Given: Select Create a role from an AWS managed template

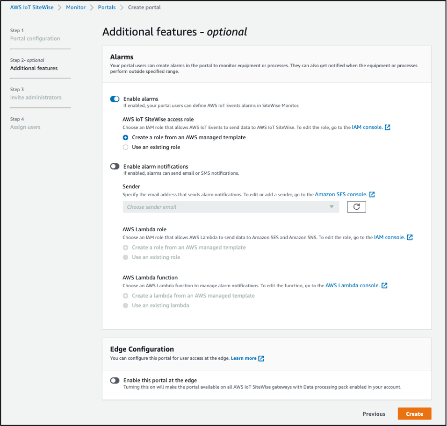Looking at the screenshot, I should point(125,137).
